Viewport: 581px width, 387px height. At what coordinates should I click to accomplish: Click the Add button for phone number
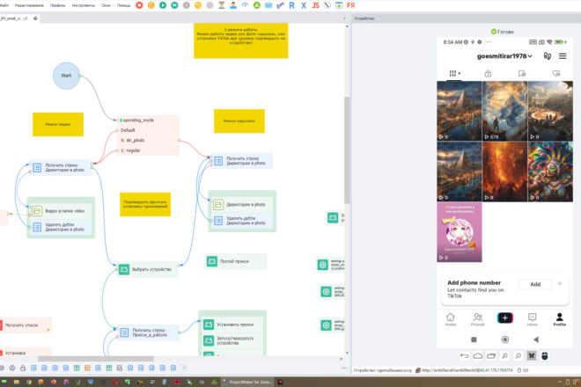(x=535, y=284)
